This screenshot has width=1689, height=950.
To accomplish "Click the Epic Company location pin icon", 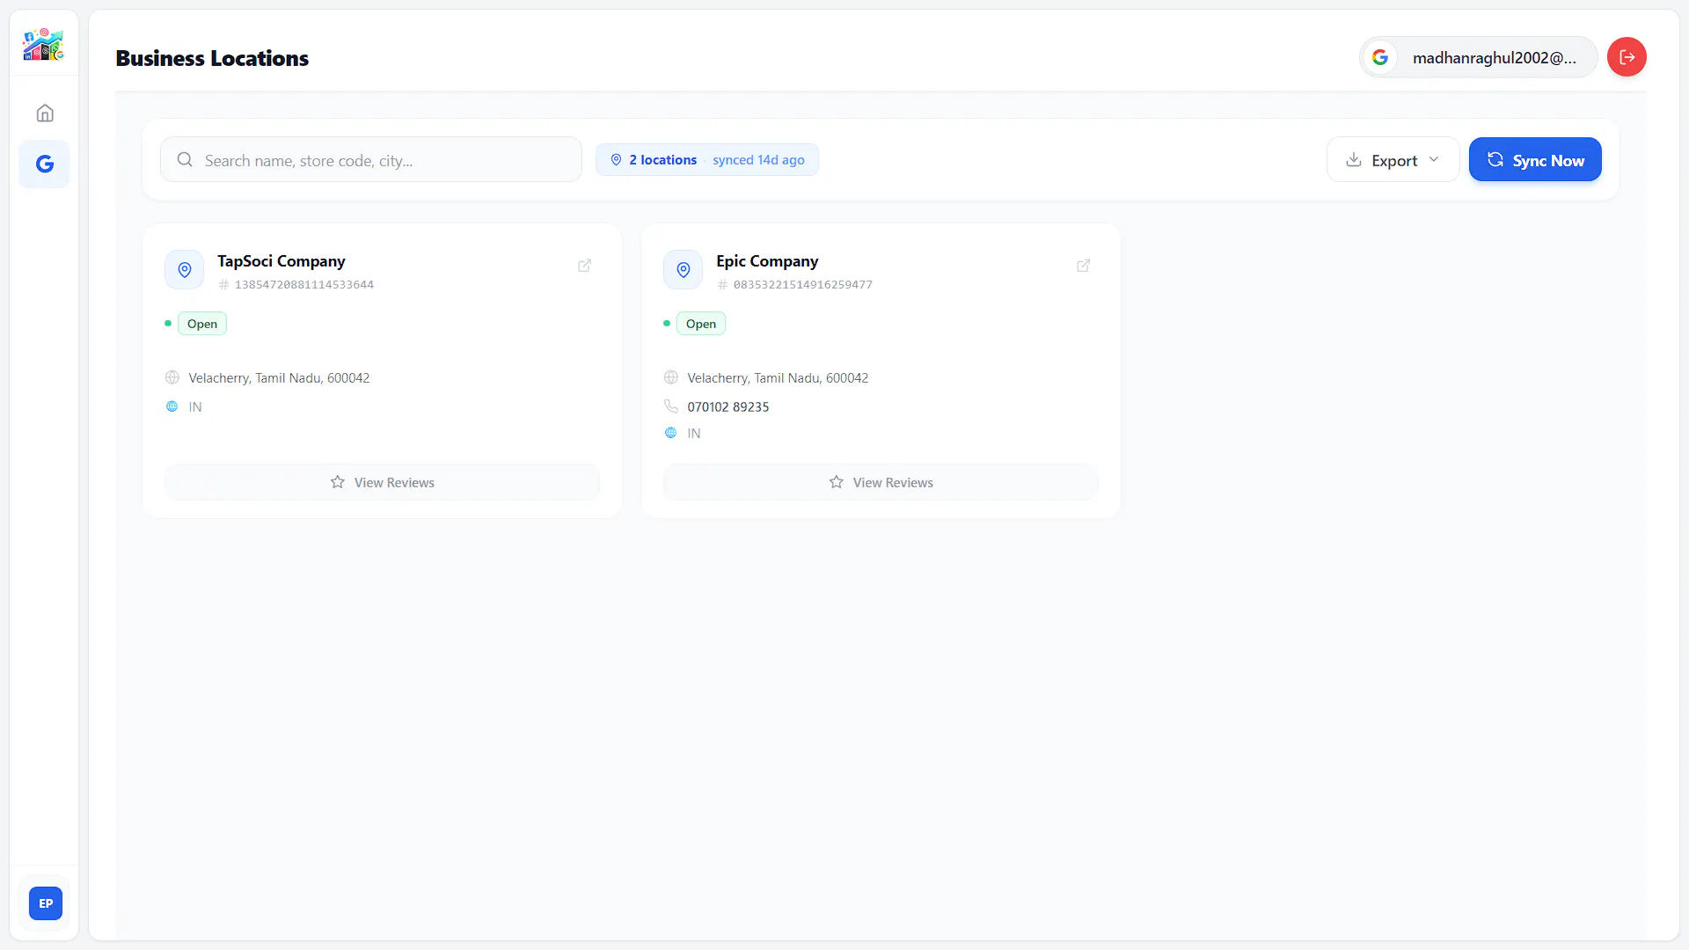I will (x=684, y=270).
